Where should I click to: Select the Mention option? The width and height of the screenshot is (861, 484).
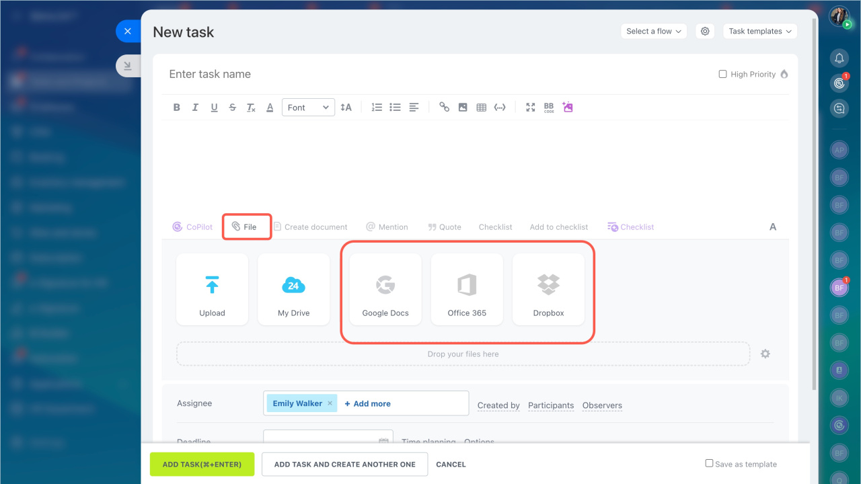(x=387, y=227)
